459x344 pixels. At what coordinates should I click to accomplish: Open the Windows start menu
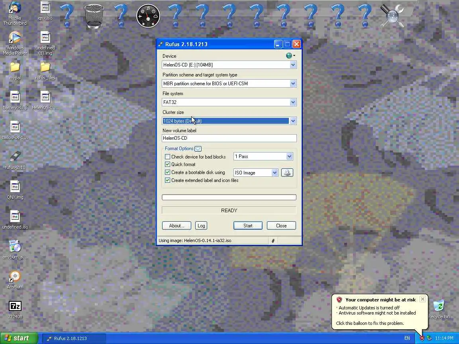tap(19, 338)
